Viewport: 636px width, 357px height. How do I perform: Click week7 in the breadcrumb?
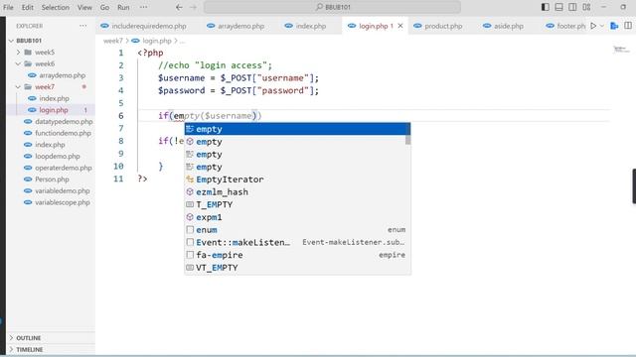tap(112, 41)
